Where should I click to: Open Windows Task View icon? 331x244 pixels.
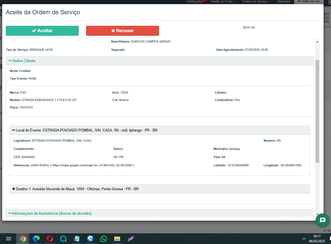9,239
